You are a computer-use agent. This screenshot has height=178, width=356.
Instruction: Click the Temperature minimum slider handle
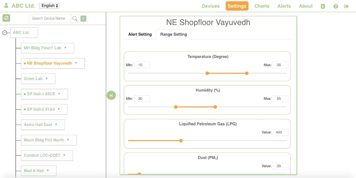click(x=207, y=73)
